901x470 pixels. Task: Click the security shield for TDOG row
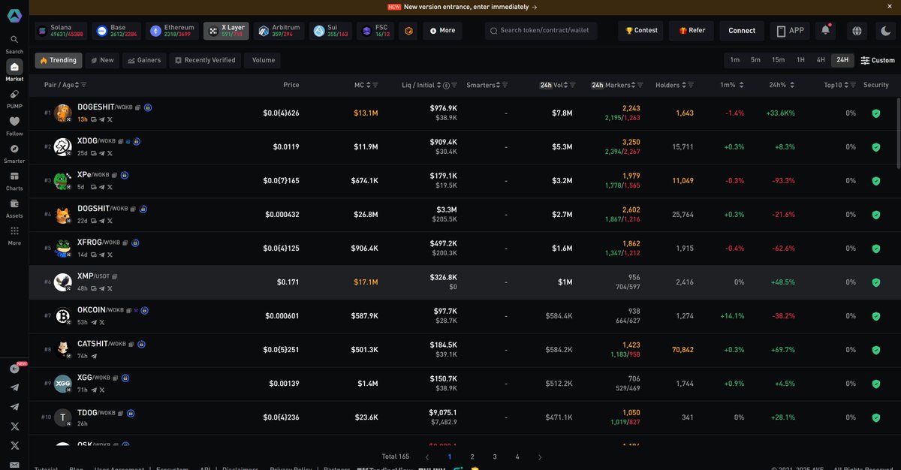875,417
